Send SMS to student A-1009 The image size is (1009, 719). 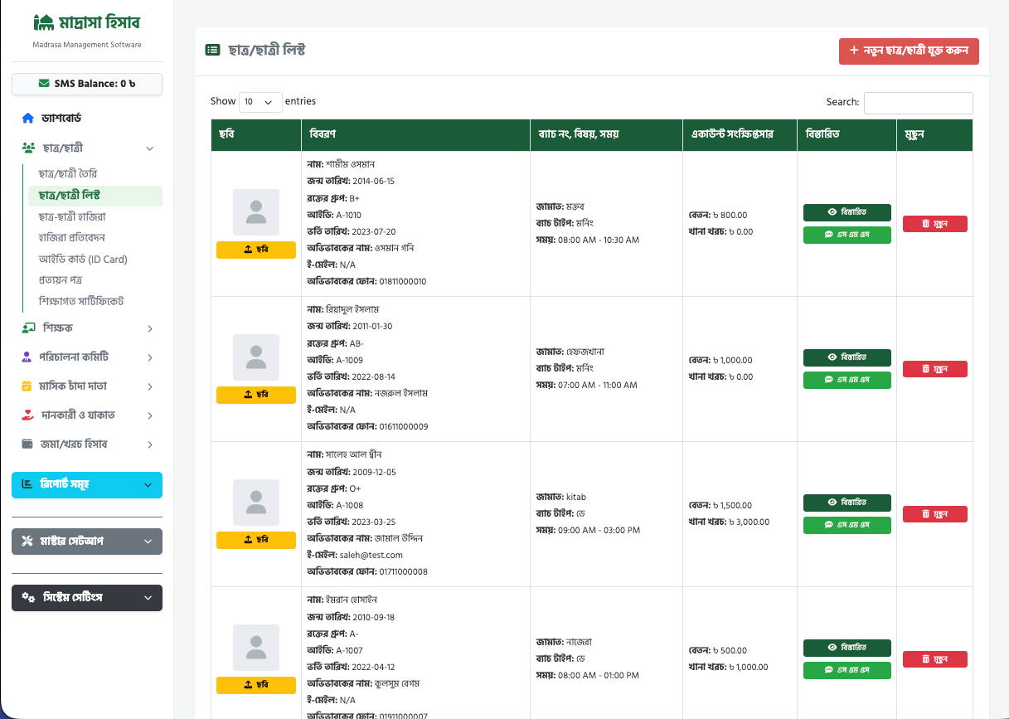(847, 380)
